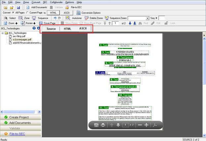Screen dimensions: 206x141
Task: Click tree panel scroll right arrow
Action: point(39,112)
